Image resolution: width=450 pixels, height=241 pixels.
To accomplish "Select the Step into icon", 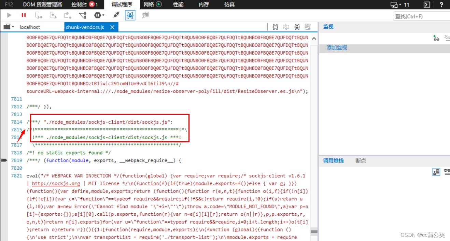I will coord(39,15).
